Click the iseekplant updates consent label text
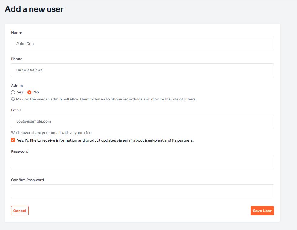This screenshot has height=230, width=297. [x=105, y=140]
